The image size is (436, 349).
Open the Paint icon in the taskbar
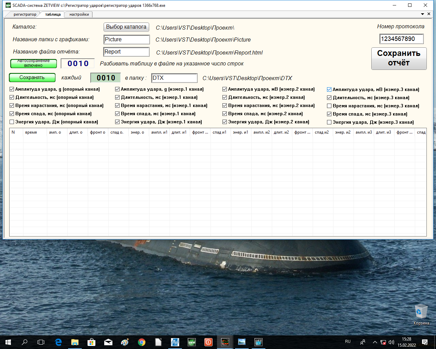tap(125, 342)
